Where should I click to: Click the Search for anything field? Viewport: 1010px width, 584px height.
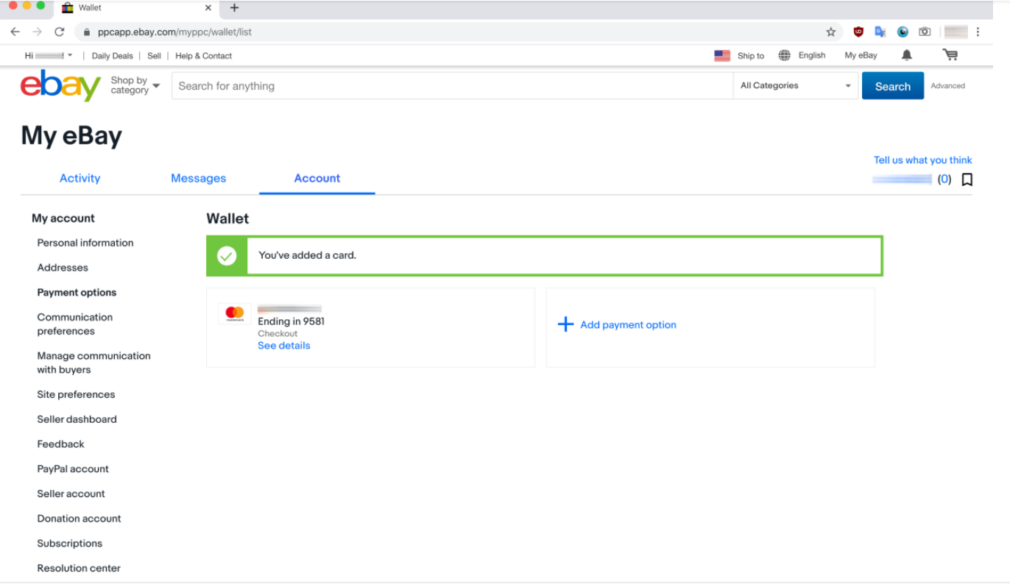coord(452,85)
